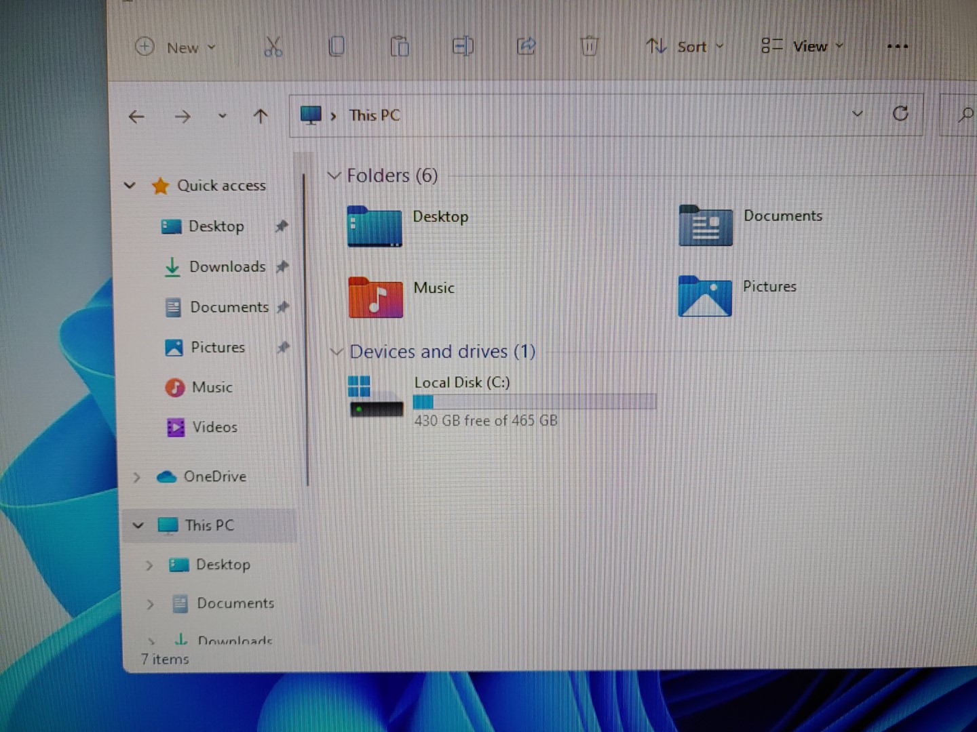Viewport: 977px width, 732px height.
Task: Collapse the This PC tree node
Action: [x=138, y=525]
